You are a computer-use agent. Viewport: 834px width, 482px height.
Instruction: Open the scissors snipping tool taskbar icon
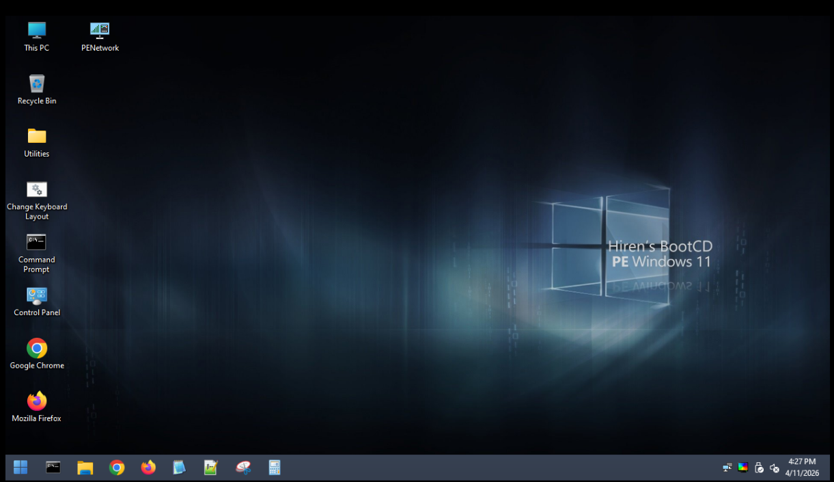pos(243,468)
